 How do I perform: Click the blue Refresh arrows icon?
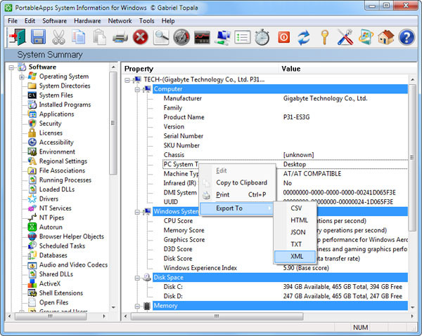pyautogui.click(x=304, y=37)
